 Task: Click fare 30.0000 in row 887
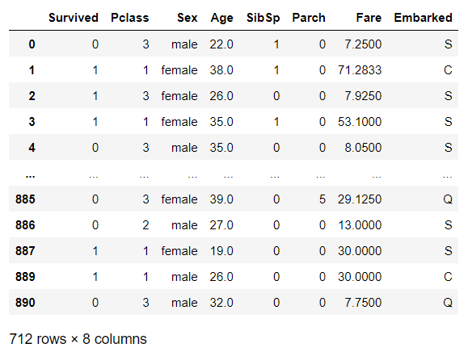click(x=360, y=251)
